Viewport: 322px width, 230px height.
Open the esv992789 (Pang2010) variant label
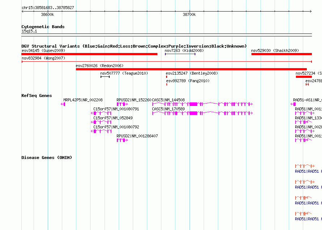point(188,81)
